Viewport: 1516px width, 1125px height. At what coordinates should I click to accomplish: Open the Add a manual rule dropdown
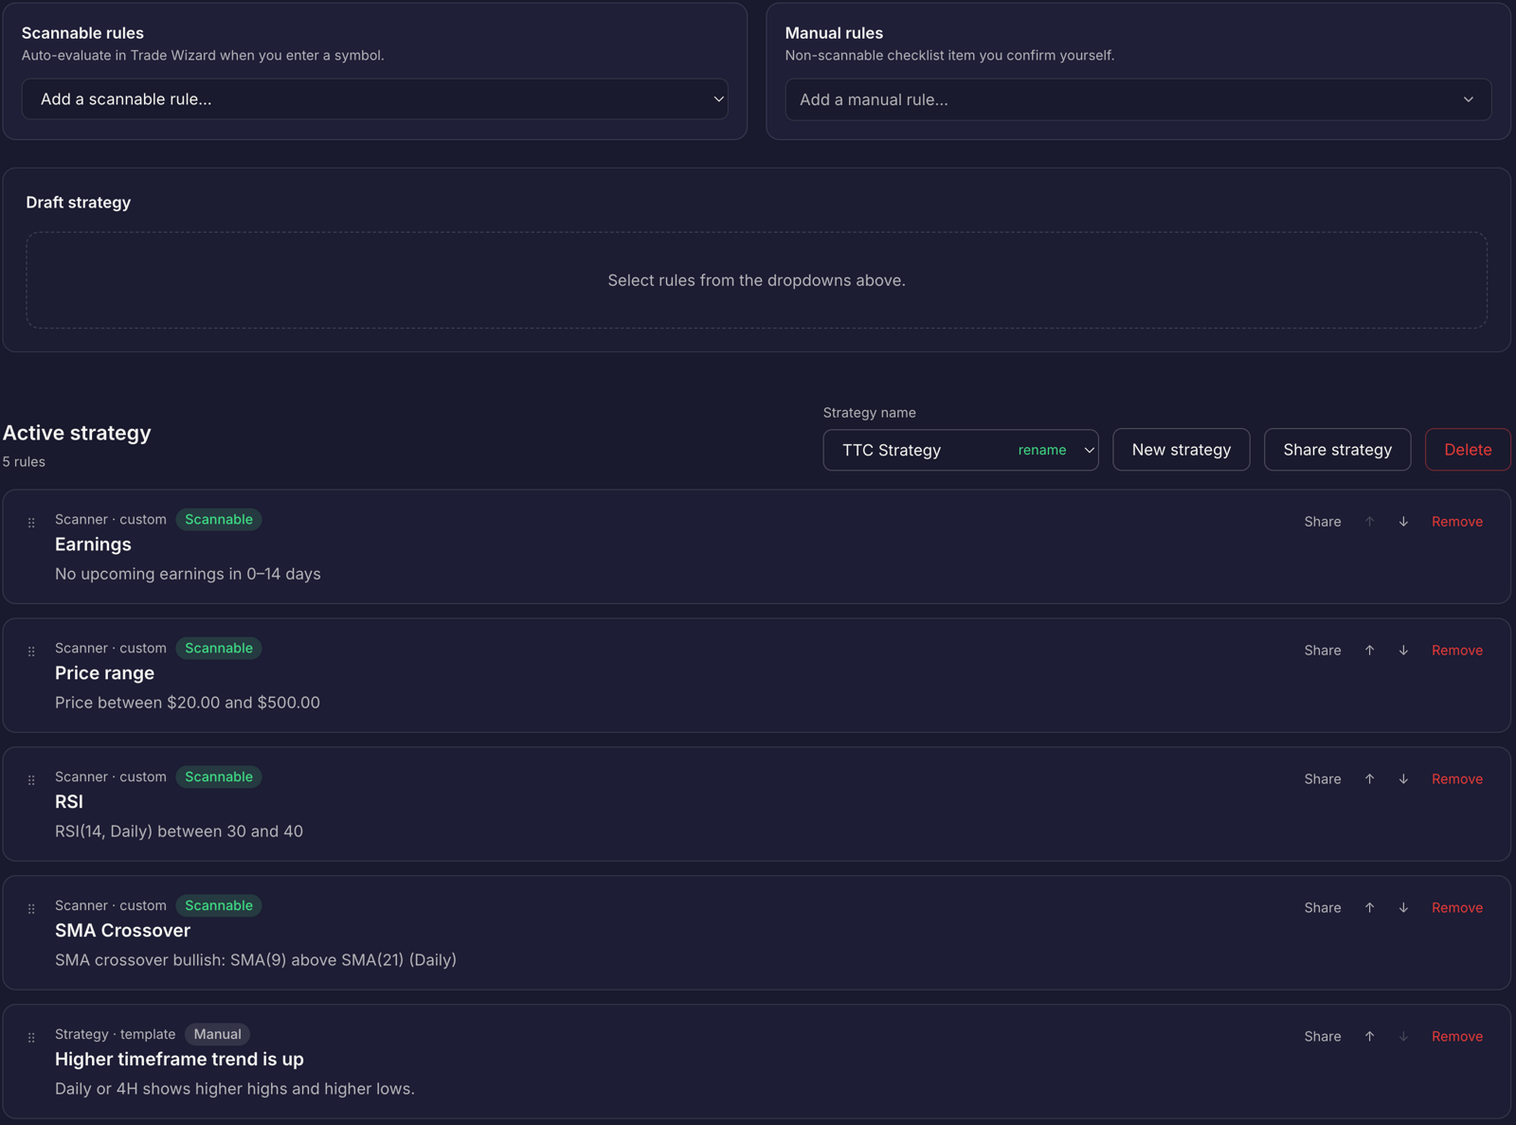tap(1138, 99)
